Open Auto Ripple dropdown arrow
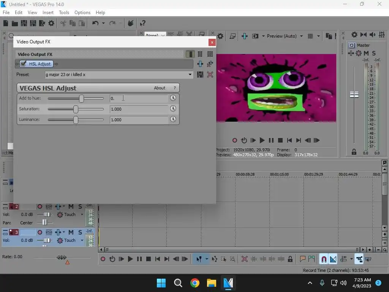This screenshot has width=389, height=292. [x=351, y=259]
